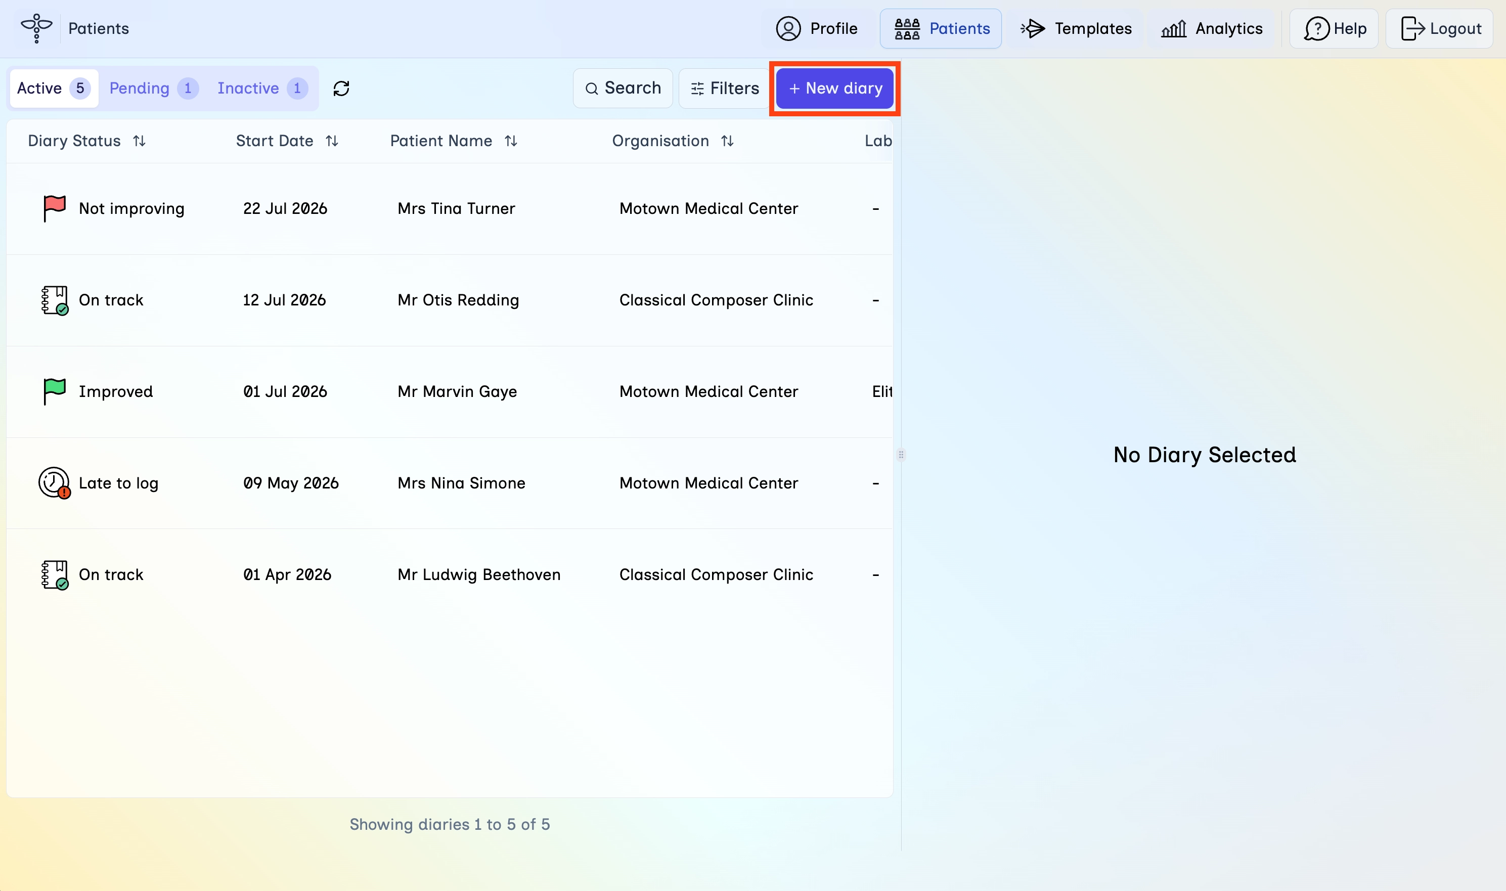Open Help
Image resolution: width=1506 pixels, height=891 pixels.
(1334, 28)
